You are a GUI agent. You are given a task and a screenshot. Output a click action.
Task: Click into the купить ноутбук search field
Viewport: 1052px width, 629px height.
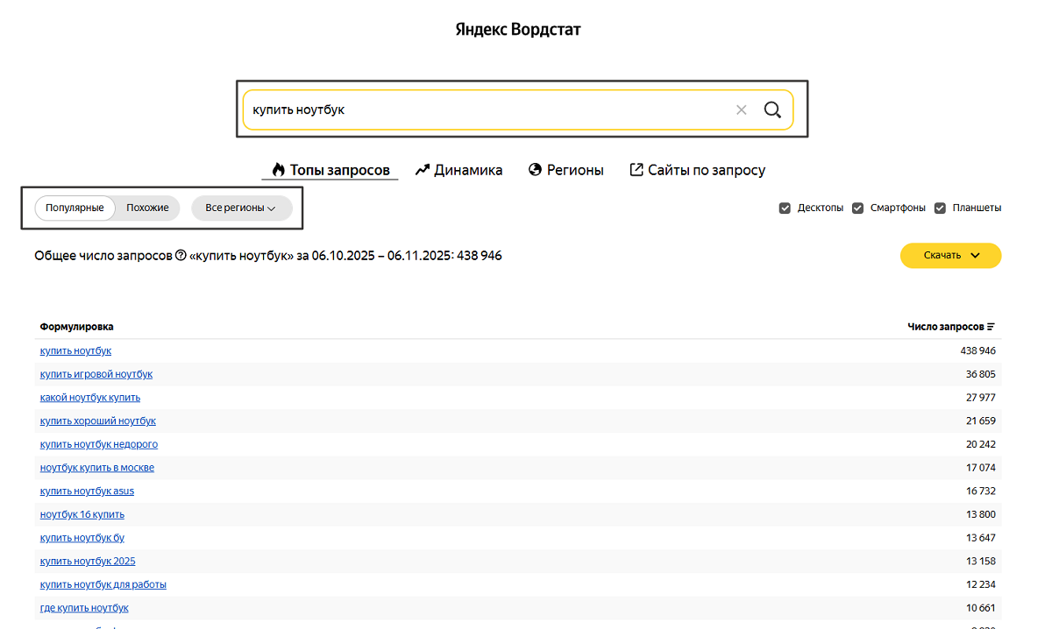point(482,110)
